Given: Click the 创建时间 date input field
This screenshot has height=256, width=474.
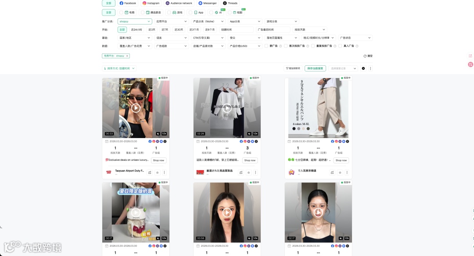Looking at the screenshot, I should tap(236, 29).
